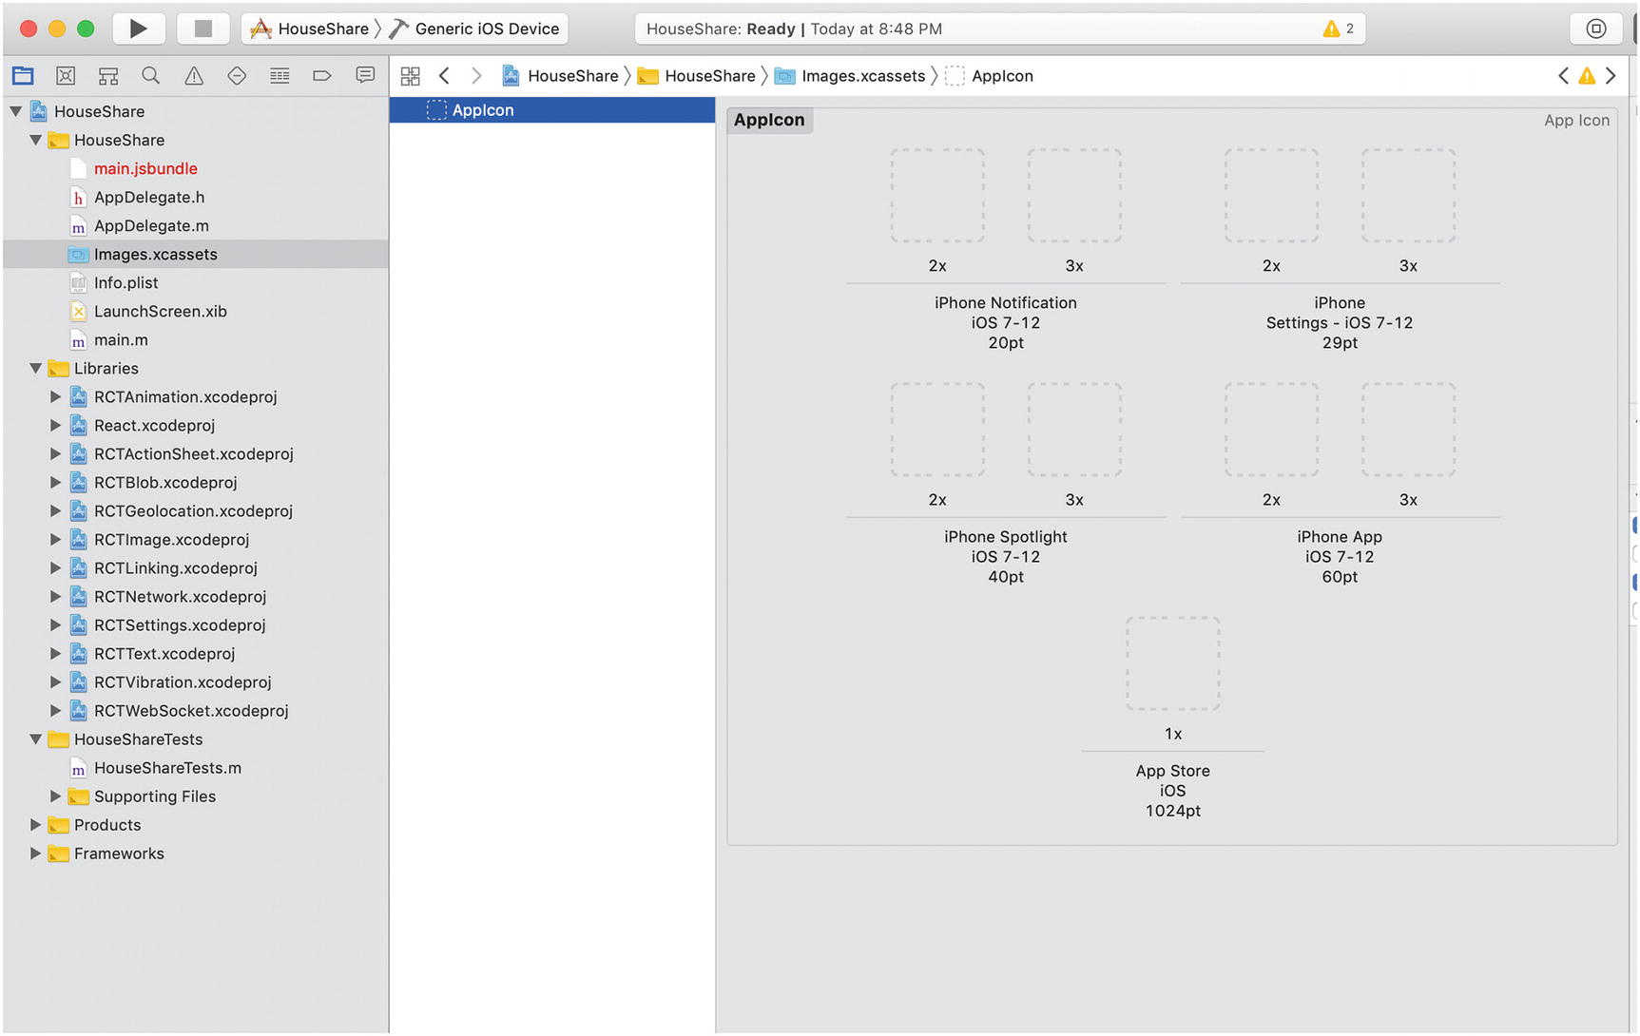Open Info.plist in the navigator

pyautogui.click(x=125, y=283)
